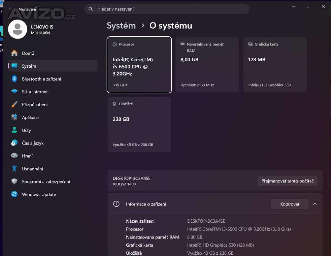Click the 10UQS2TM00 model text
This screenshot has height=256, width=331.
pos(124,184)
